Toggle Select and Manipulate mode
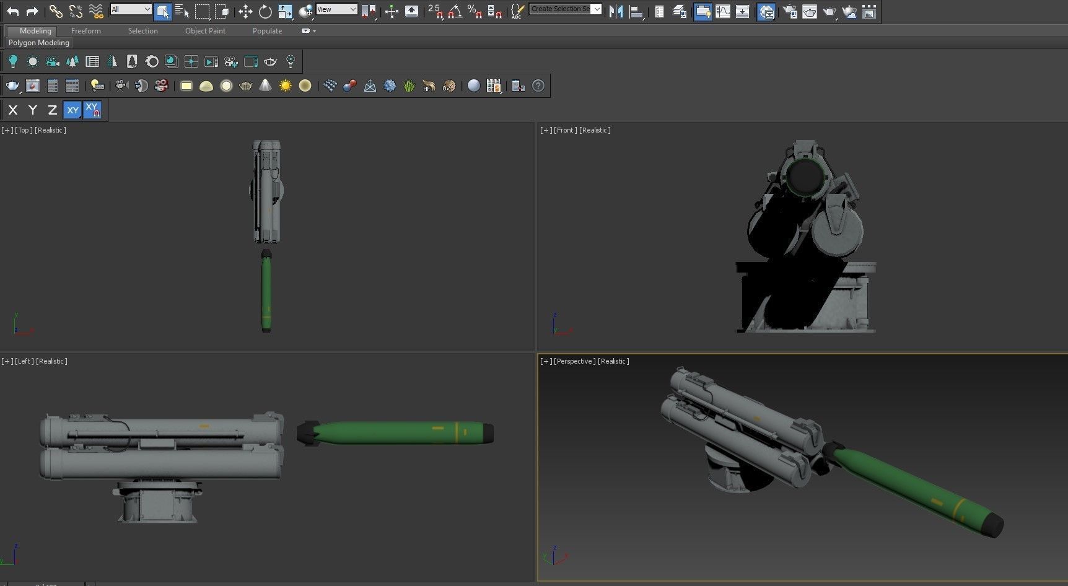This screenshot has width=1068, height=586. coord(392,11)
